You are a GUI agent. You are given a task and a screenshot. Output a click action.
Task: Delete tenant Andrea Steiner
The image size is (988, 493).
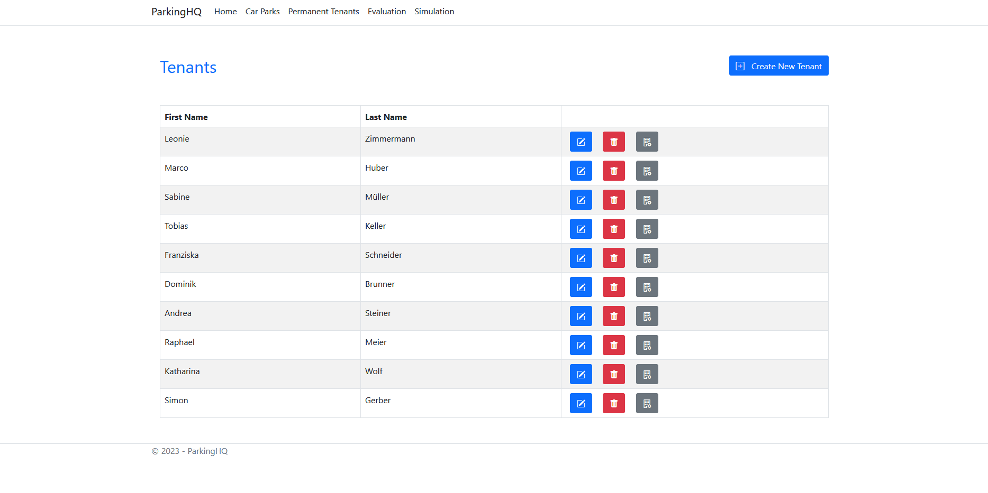613,316
